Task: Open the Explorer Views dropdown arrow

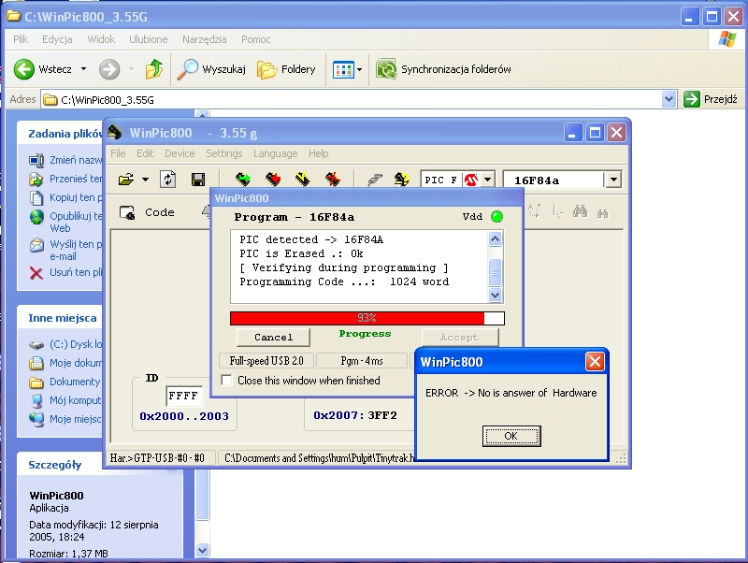Action: coord(360,69)
